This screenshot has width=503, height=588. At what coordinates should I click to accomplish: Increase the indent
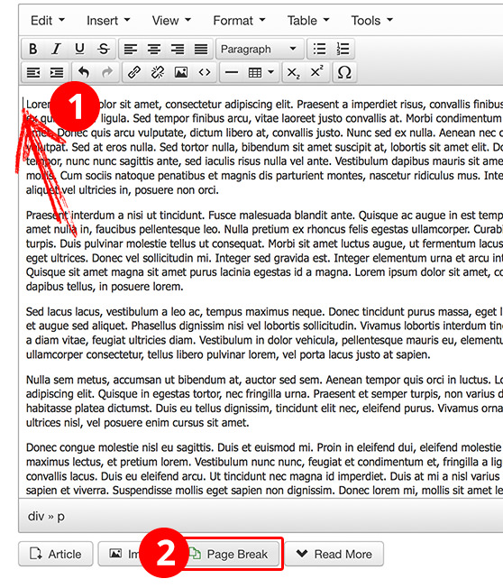(57, 72)
